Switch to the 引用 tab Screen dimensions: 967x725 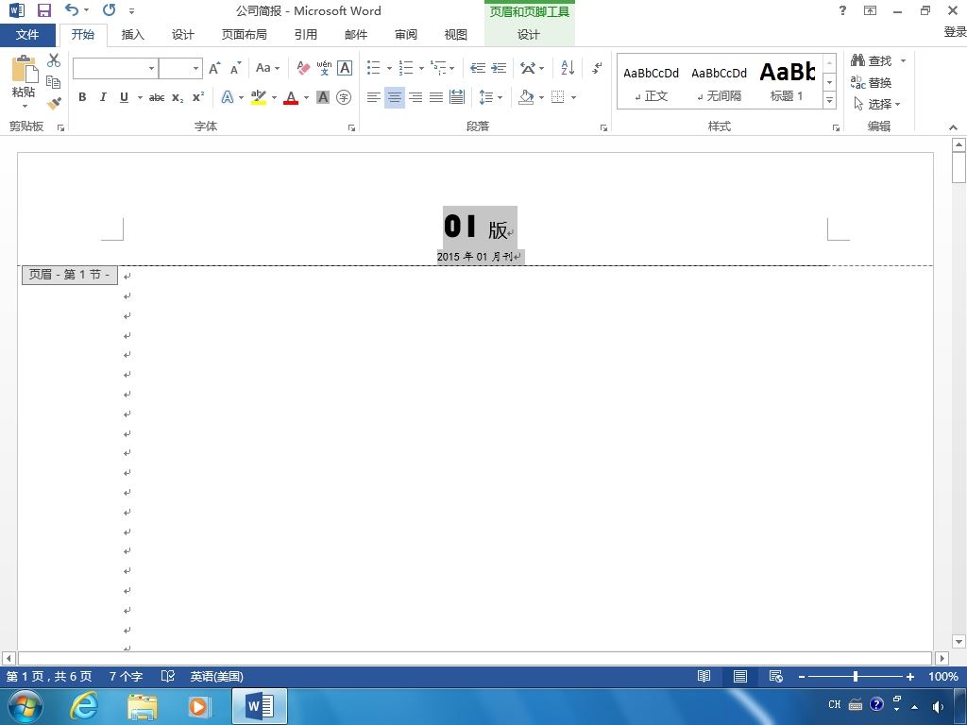305,35
